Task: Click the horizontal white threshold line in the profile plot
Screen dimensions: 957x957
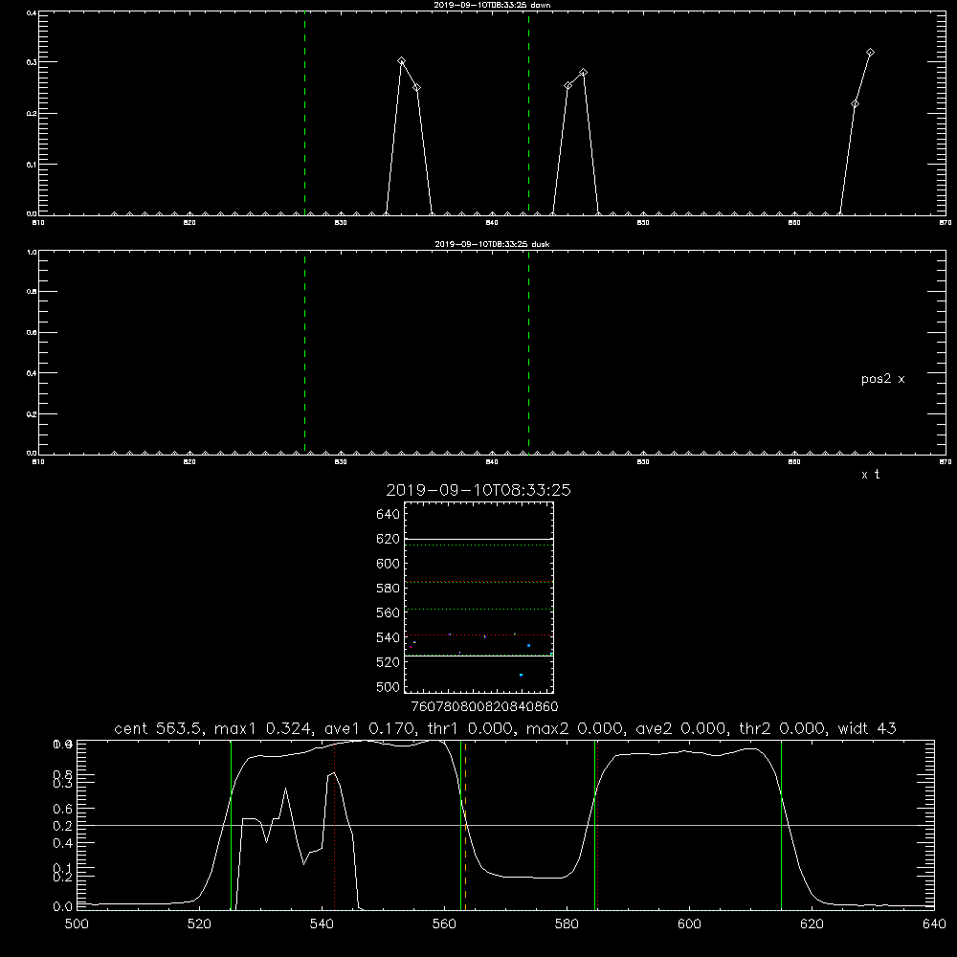Action: (x=505, y=825)
